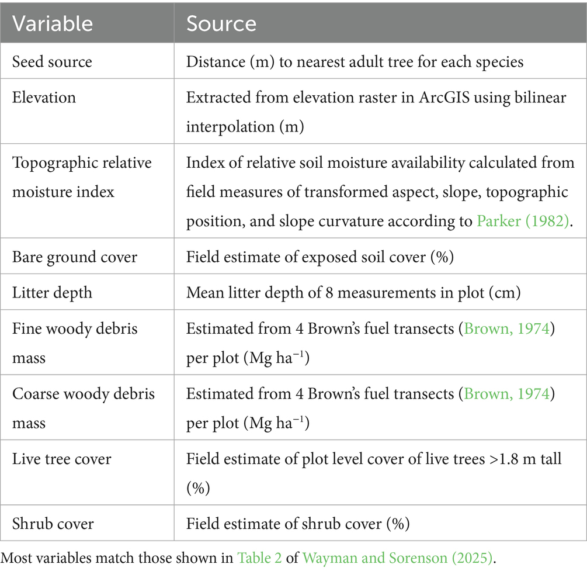Select the field estimate of shrub cover text
This screenshot has height=571, width=587.
click(298, 523)
